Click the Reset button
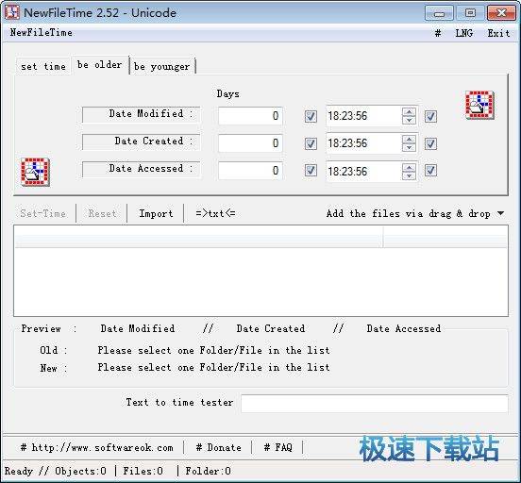 [102, 213]
